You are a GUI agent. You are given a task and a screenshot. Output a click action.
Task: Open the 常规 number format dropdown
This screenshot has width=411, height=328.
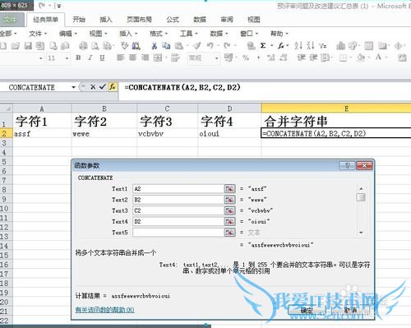(x=216, y=58)
